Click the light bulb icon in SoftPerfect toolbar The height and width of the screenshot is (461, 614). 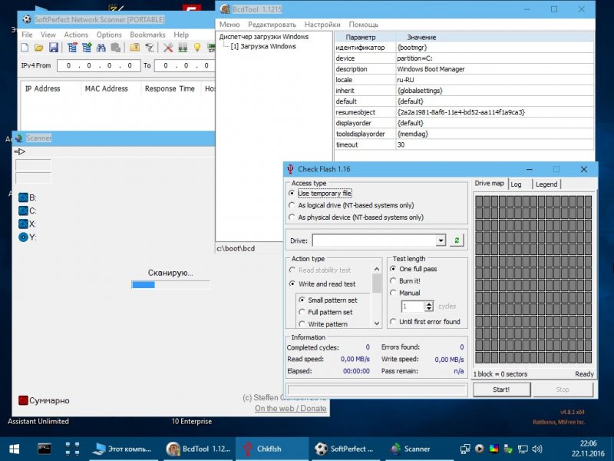tap(197, 48)
